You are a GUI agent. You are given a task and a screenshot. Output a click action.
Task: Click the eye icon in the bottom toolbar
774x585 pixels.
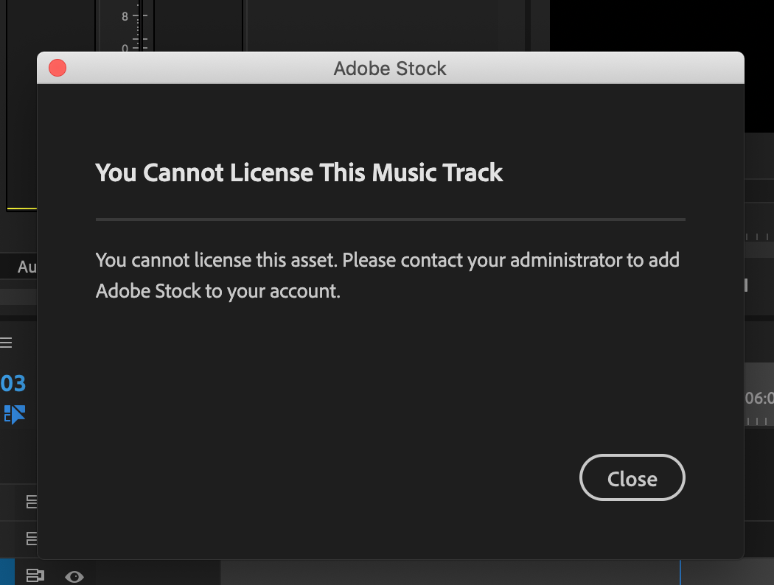73,575
